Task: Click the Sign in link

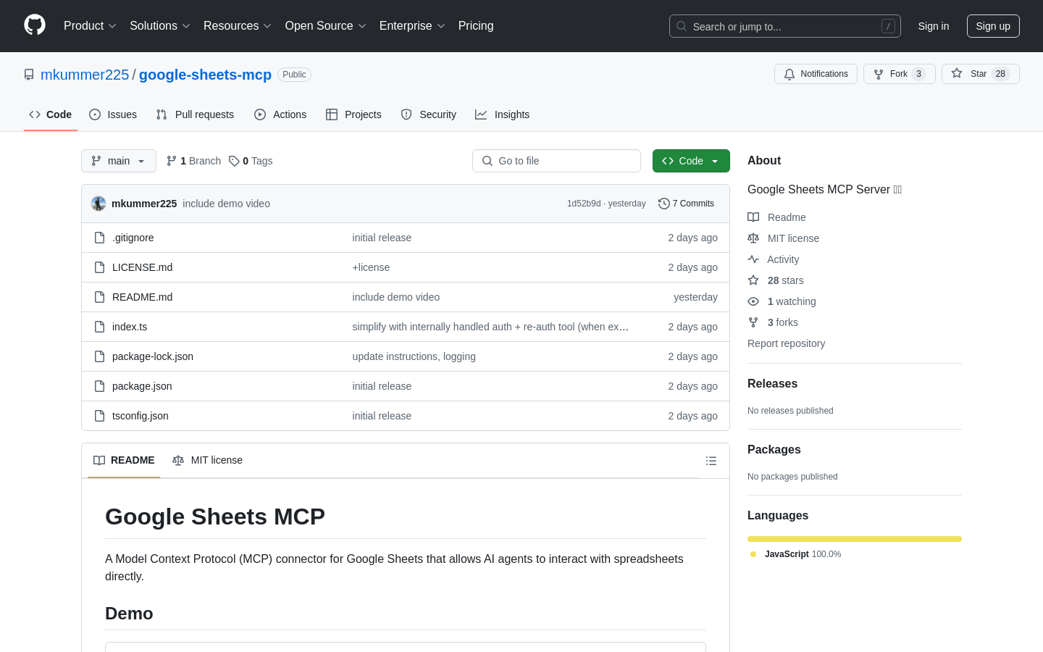Action: 934,26
